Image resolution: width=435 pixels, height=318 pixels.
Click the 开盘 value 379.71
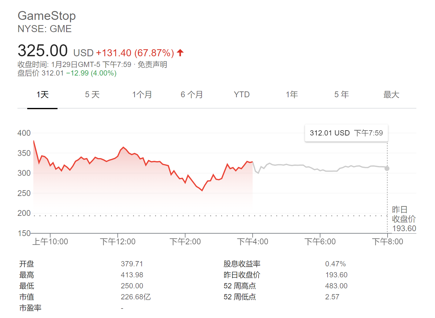point(132,264)
